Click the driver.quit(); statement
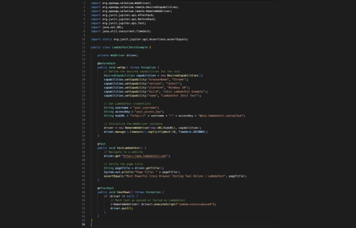 pyautogui.click(x=122, y=208)
